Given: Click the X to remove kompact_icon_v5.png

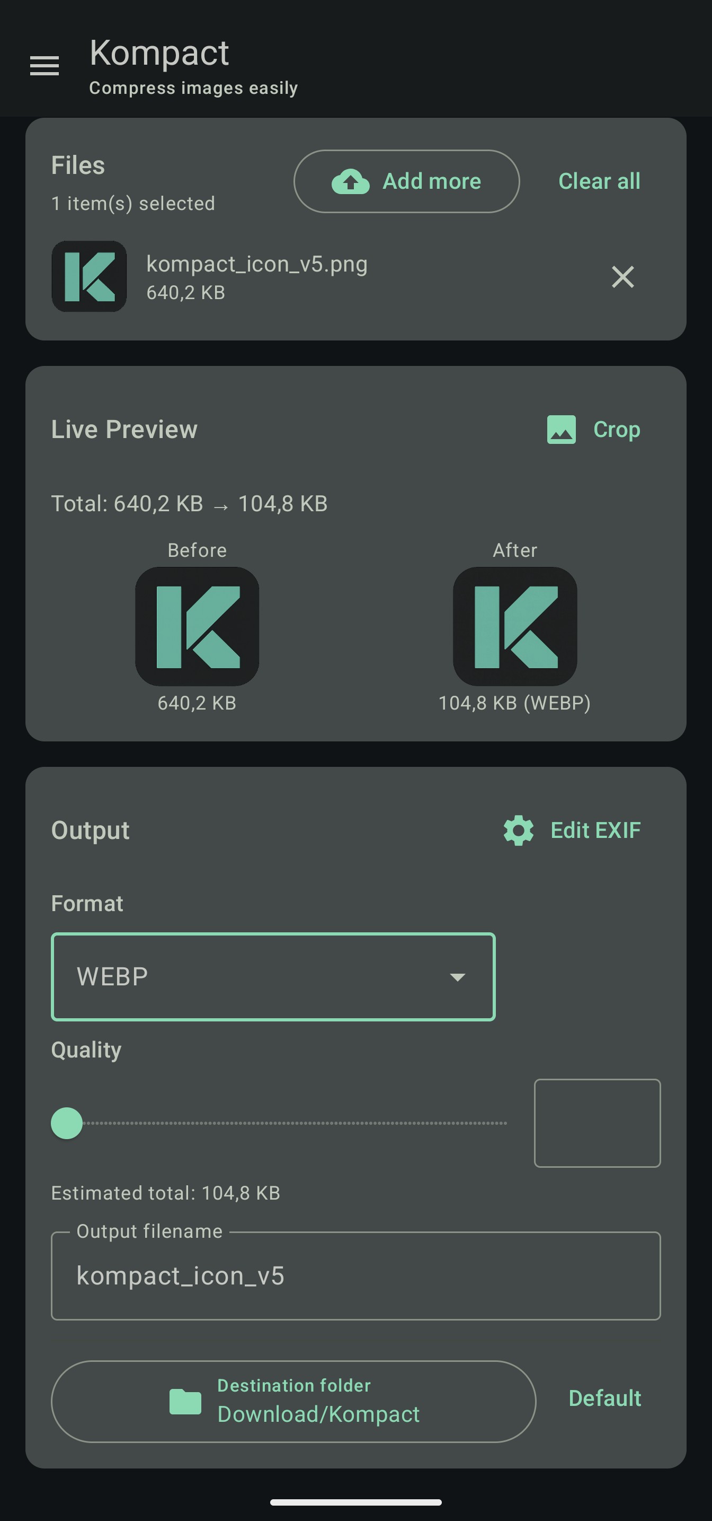Looking at the screenshot, I should pos(622,277).
